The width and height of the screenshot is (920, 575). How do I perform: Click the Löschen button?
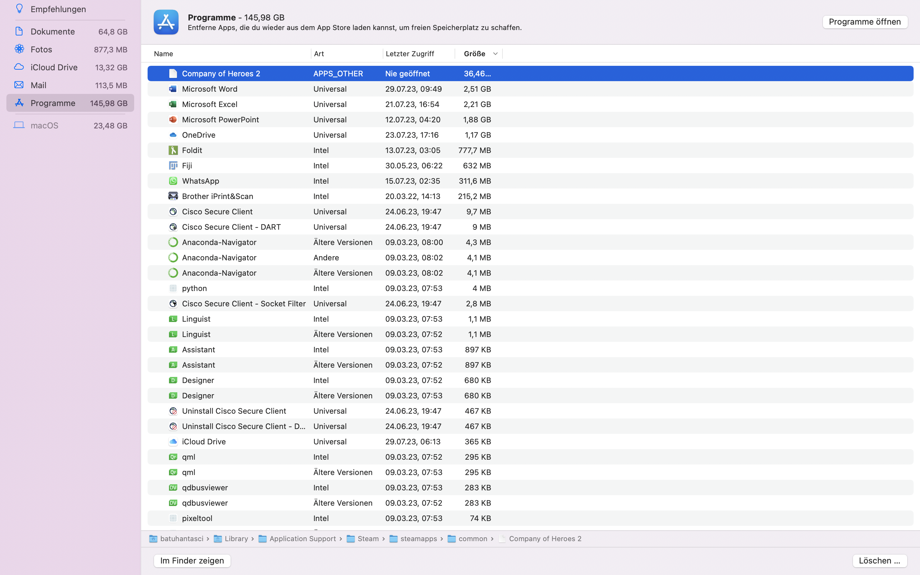pyautogui.click(x=879, y=561)
